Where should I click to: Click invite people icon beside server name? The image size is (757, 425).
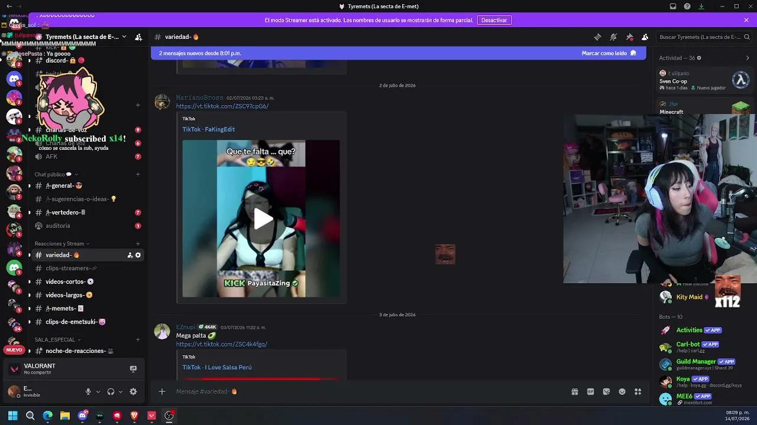point(138,37)
